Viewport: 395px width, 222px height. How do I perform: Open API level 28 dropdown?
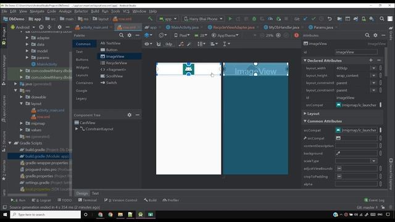coord(201,36)
